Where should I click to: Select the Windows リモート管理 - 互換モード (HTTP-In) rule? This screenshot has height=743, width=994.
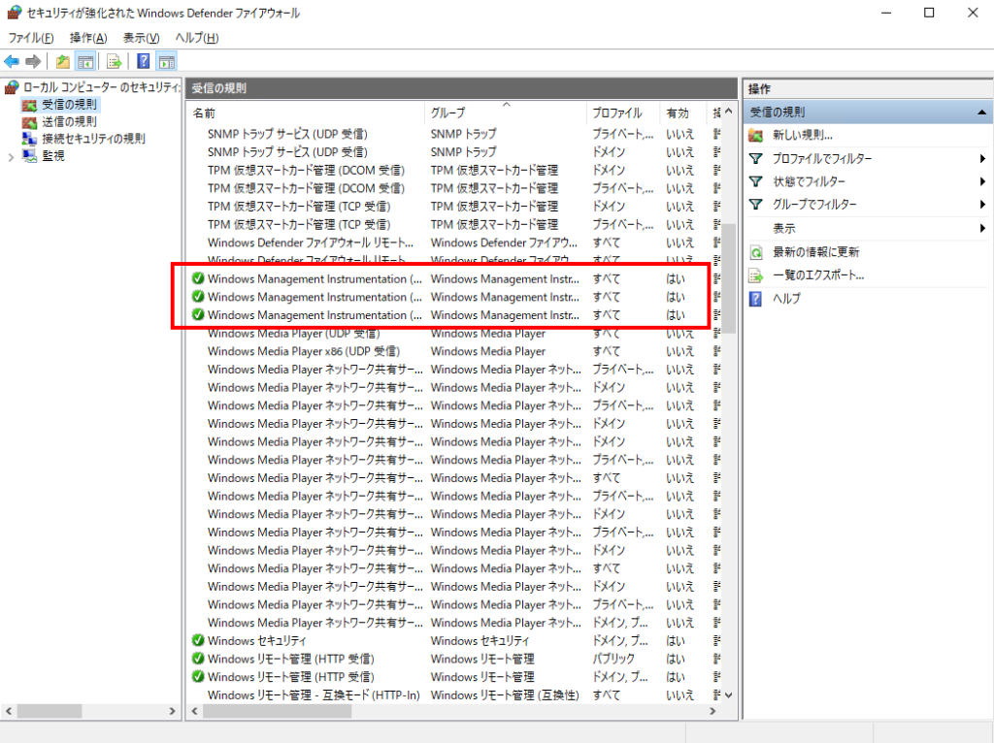coord(314,695)
